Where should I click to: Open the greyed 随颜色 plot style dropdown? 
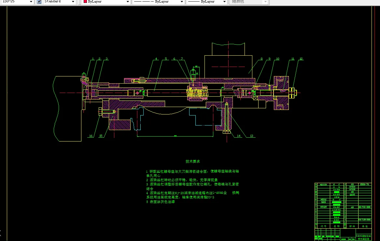265,2
